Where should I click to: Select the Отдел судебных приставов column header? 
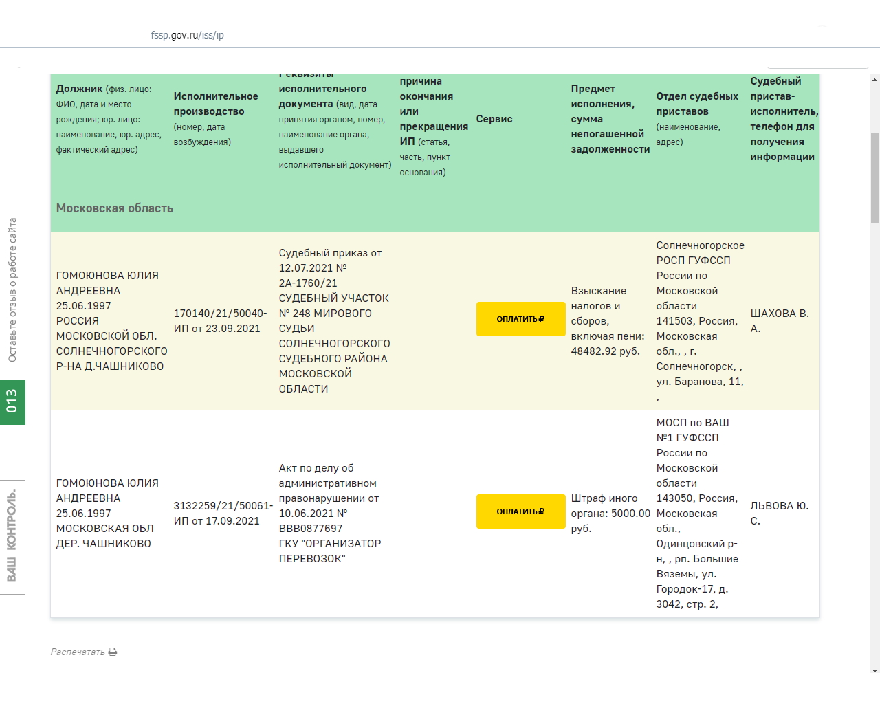point(696,104)
